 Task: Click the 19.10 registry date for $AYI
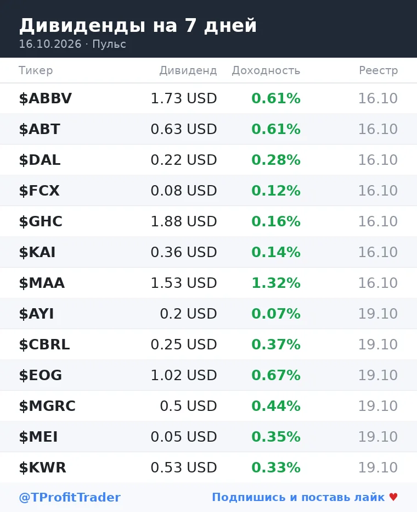(x=378, y=314)
